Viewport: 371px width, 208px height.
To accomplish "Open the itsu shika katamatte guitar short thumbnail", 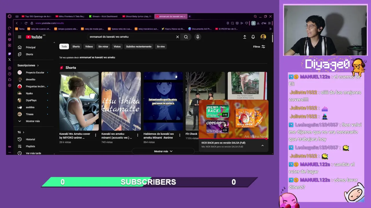I will click(121, 101).
